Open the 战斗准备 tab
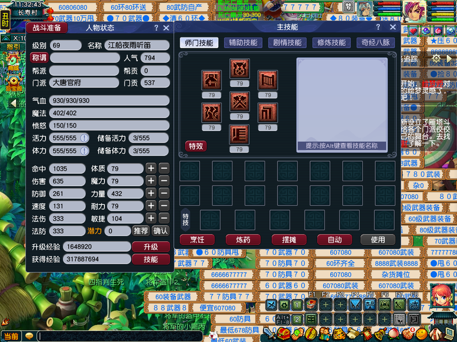This screenshot has height=342, width=457. click(x=47, y=28)
